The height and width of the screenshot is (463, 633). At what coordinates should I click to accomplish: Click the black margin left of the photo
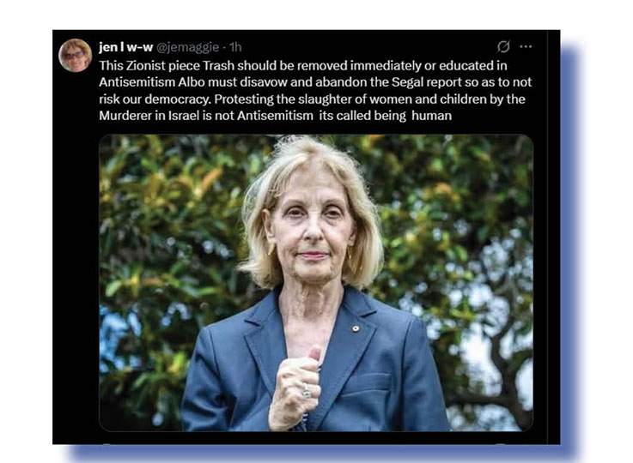point(76,282)
